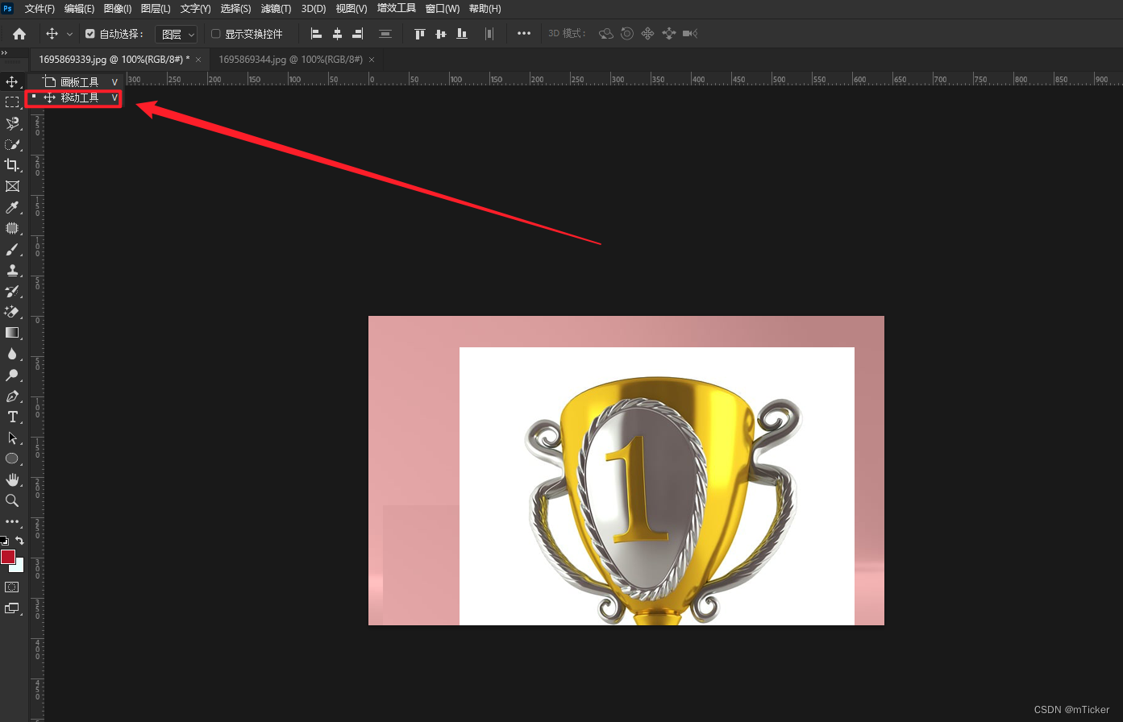Distribute vertically button in options bar
This screenshot has height=722, width=1123.
tap(385, 34)
